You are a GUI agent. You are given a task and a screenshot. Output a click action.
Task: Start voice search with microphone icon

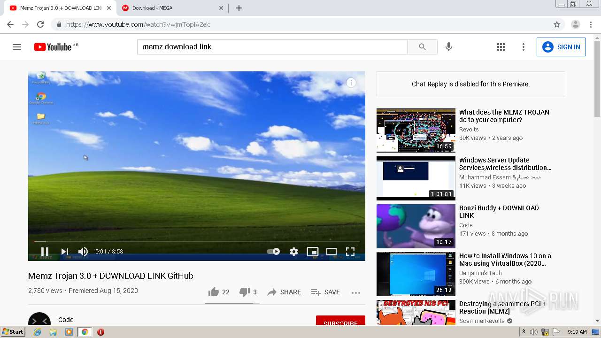pos(449,47)
